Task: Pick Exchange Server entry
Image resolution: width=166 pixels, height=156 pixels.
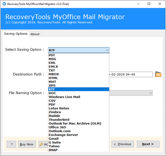Action: (79, 135)
